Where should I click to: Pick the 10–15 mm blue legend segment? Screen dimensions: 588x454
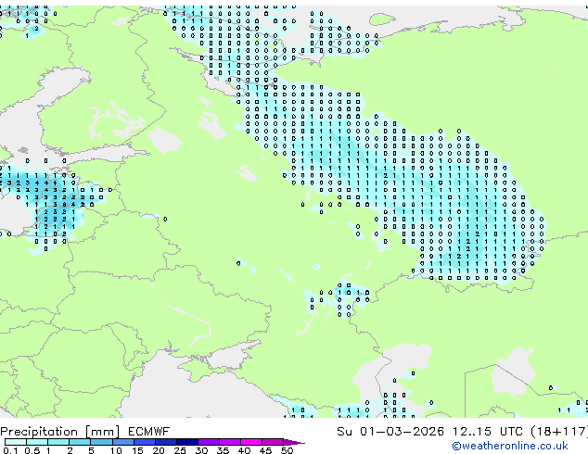tap(123, 442)
